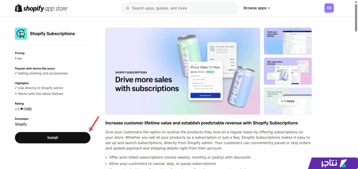
Task: Click the Shopify Subscriptions app icon
Action: pyautogui.click(x=21, y=34)
